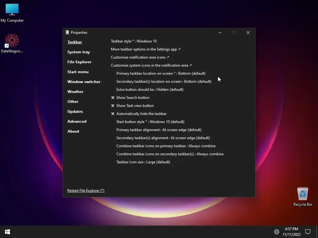Select the Taskbar sidebar section
The image size is (318, 238).
75,42
